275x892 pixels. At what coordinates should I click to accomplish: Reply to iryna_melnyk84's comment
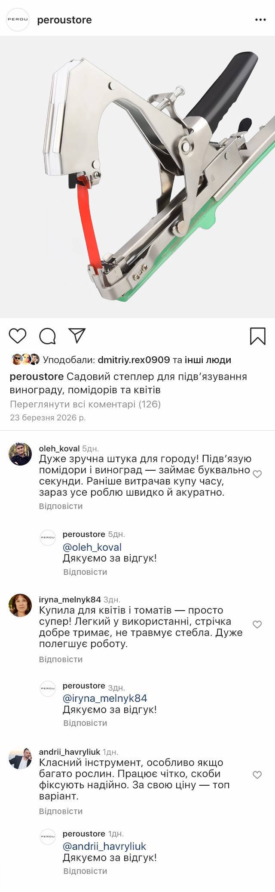pyautogui.click(x=61, y=659)
